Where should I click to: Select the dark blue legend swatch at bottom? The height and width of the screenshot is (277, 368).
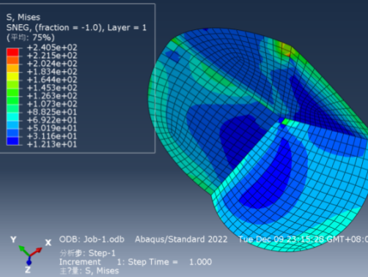coord(12,141)
